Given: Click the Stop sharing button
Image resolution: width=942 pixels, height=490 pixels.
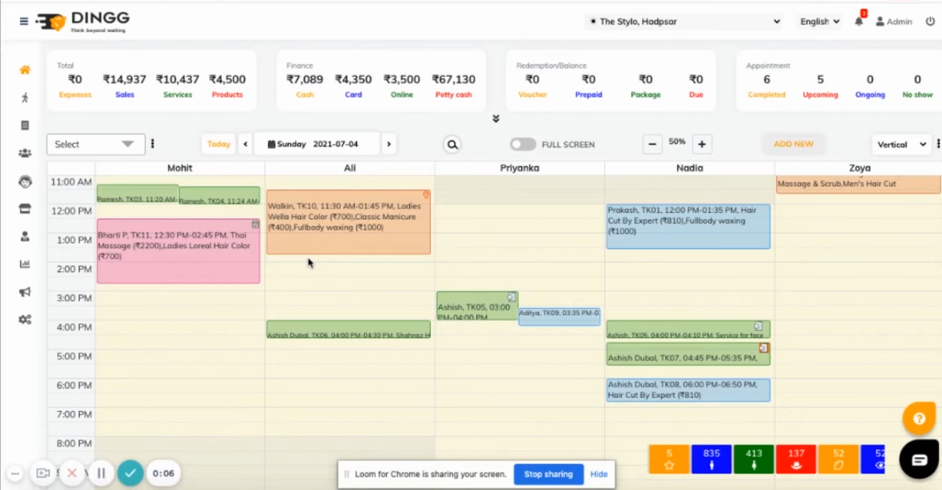Looking at the screenshot, I should pos(548,474).
